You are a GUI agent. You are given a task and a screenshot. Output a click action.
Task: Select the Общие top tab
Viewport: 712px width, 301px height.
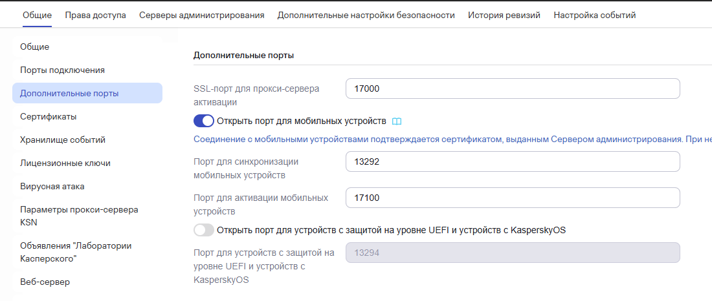click(37, 15)
